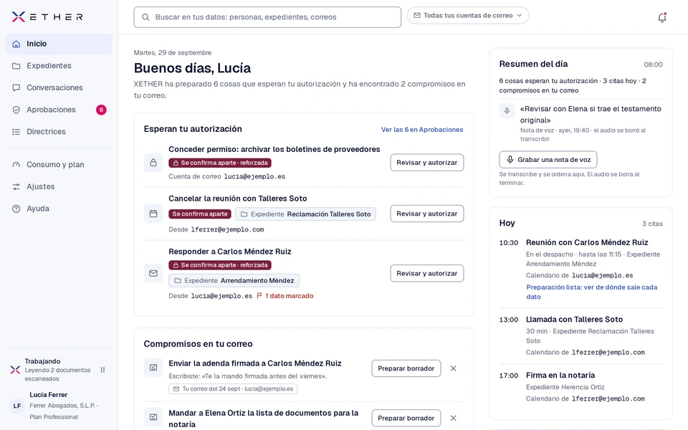The height and width of the screenshot is (430, 688).
Task: Open Aprobaciones in the sidebar
Action: coord(59,110)
